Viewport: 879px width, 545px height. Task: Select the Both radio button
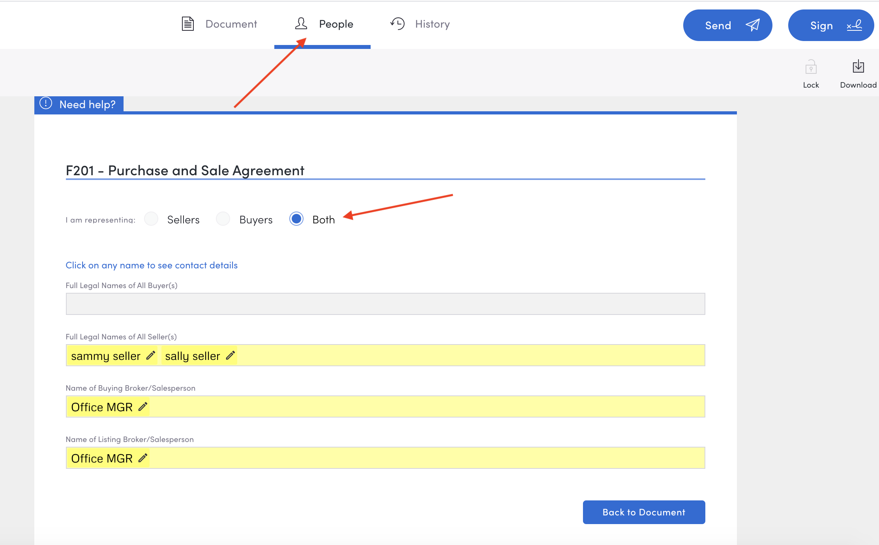click(x=296, y=219)
